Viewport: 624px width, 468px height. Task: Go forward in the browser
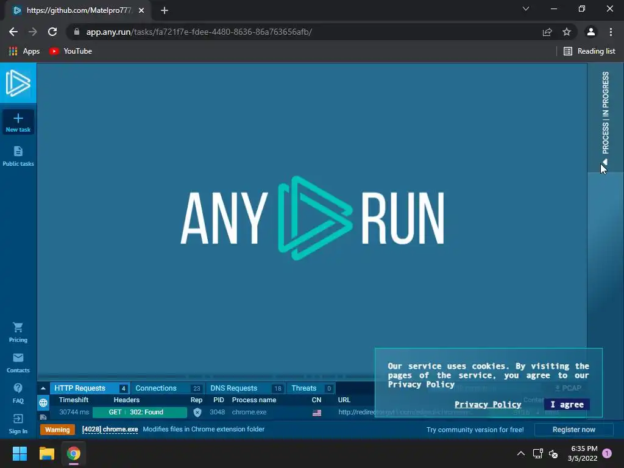click(x=33, y=32)
